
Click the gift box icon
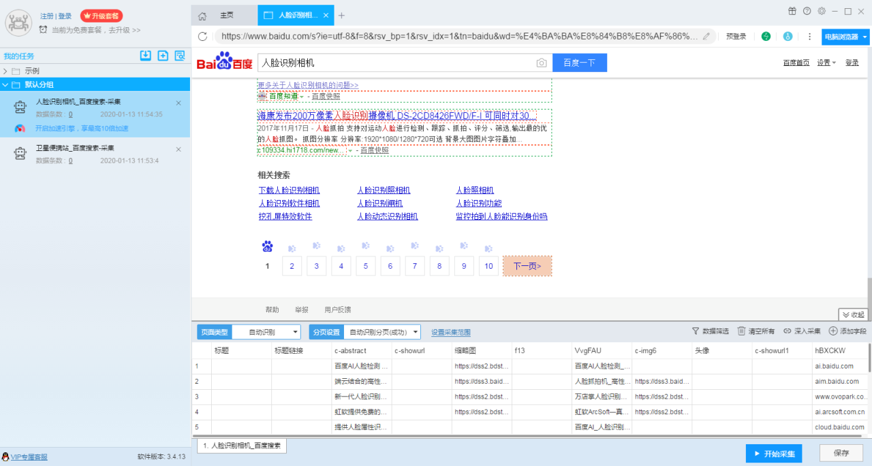[x=792, y=11]
